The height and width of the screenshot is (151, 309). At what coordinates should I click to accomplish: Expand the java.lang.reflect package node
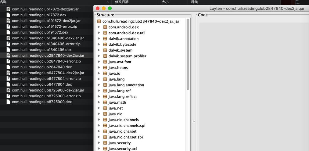[x=99, y=97]
